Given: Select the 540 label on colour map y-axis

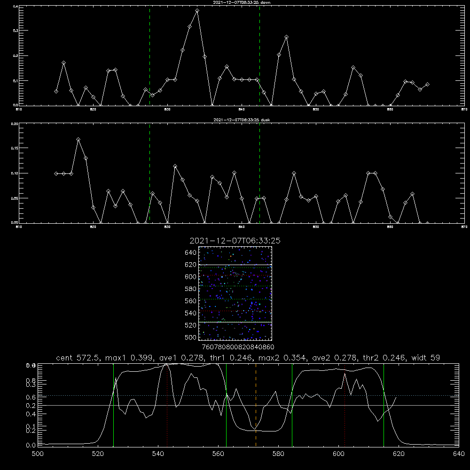Looking at the screenshot, I should coord(191,313).
